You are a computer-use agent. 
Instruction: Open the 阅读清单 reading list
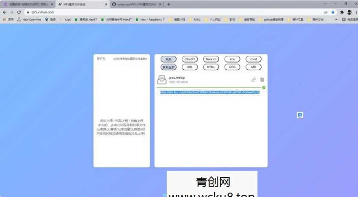pyautogui.click(x=350, y=20)
